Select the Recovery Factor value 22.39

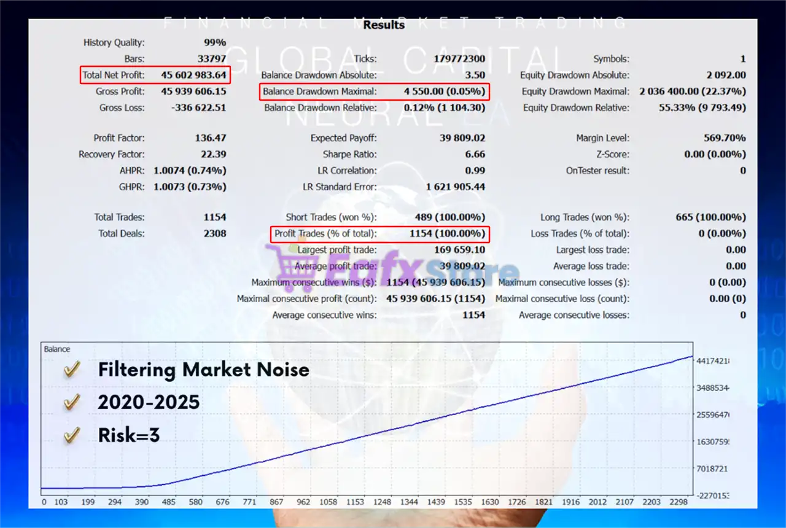[213, 155]
